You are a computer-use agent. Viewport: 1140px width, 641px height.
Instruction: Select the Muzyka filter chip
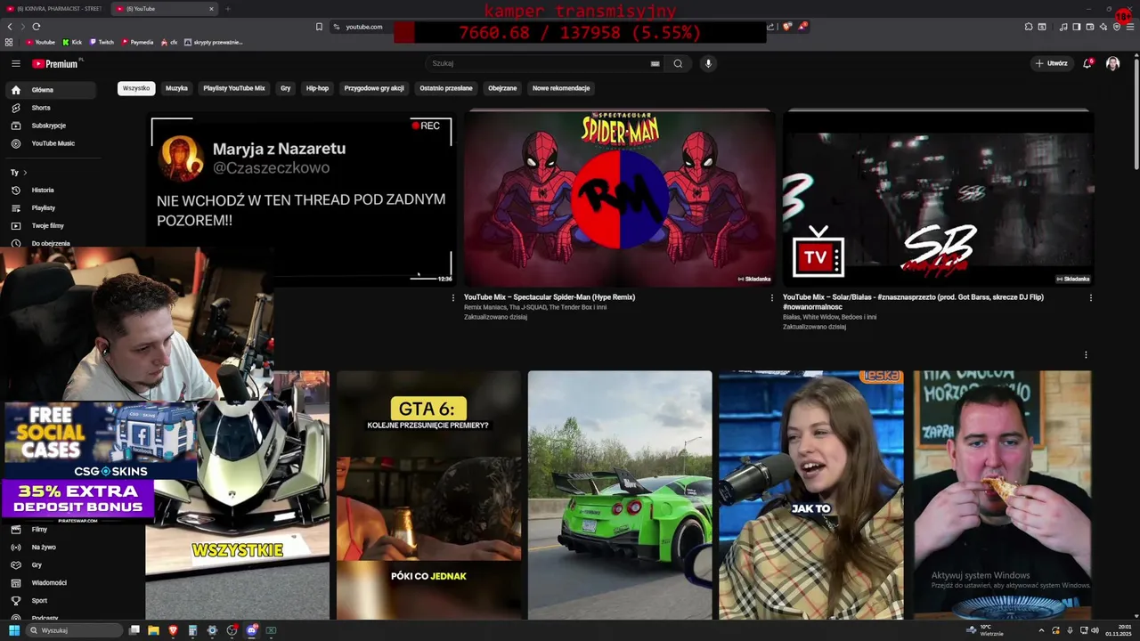(176, 88)
